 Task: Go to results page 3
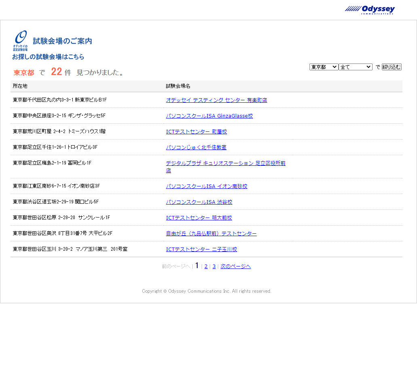[214, 266]
